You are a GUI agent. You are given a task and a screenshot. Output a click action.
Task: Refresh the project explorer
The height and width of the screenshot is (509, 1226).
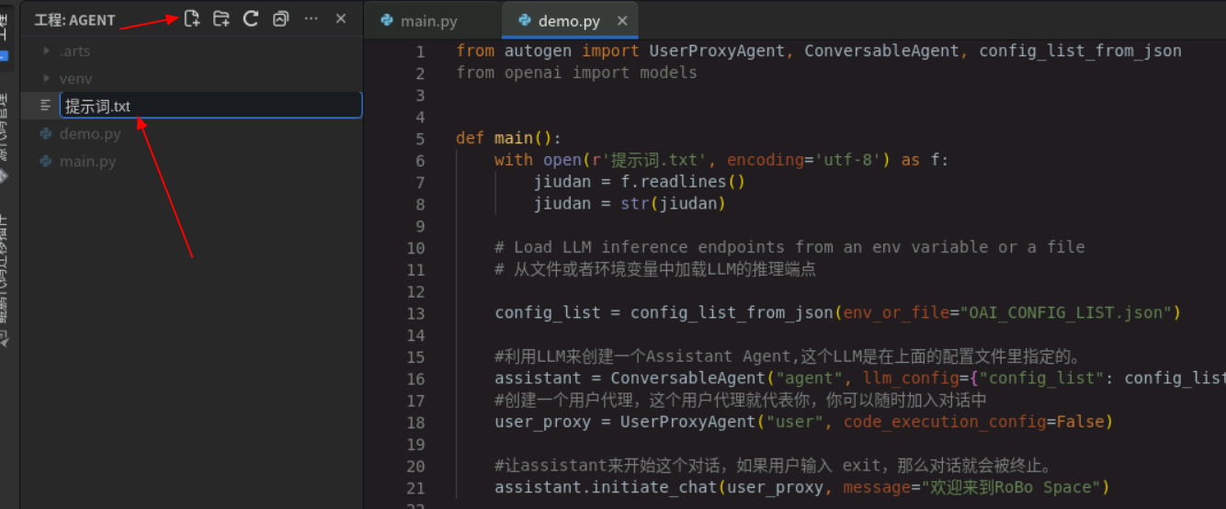coord(250,18)
